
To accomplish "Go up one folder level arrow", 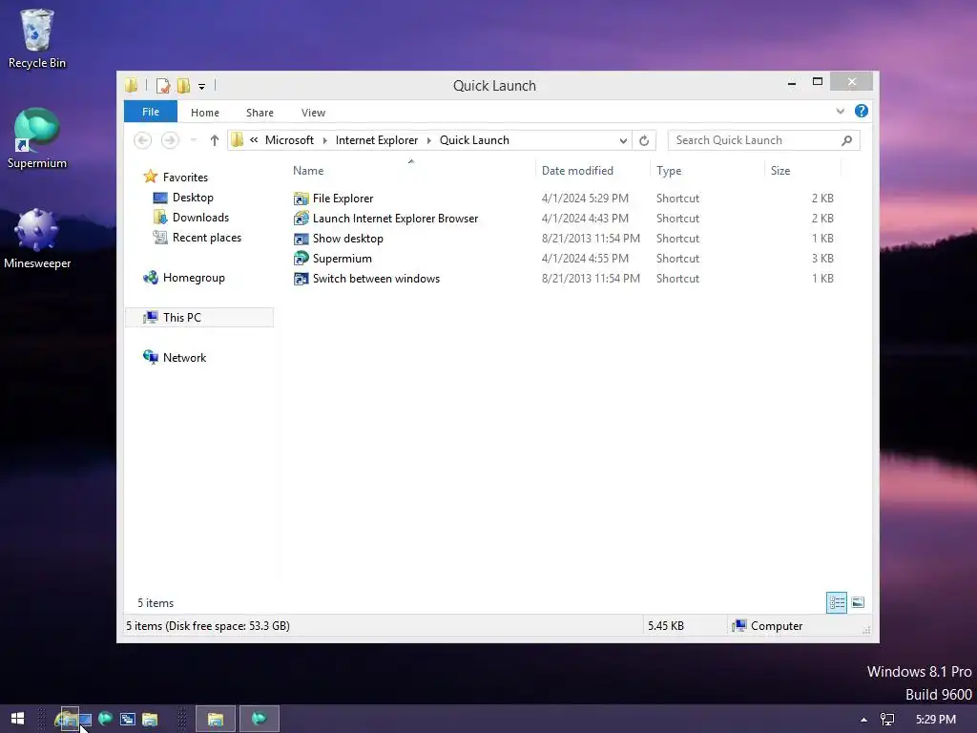I will [215, 140].
